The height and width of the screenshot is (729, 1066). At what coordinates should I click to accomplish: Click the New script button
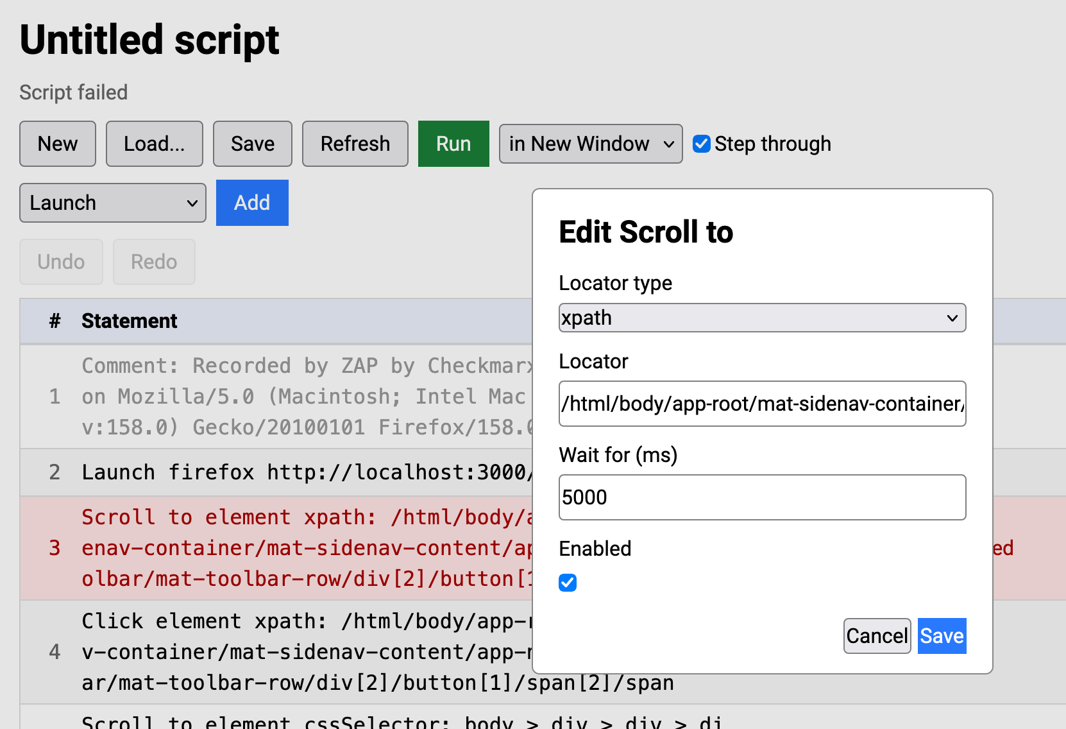pyautogui.click(x=58, y=144)
